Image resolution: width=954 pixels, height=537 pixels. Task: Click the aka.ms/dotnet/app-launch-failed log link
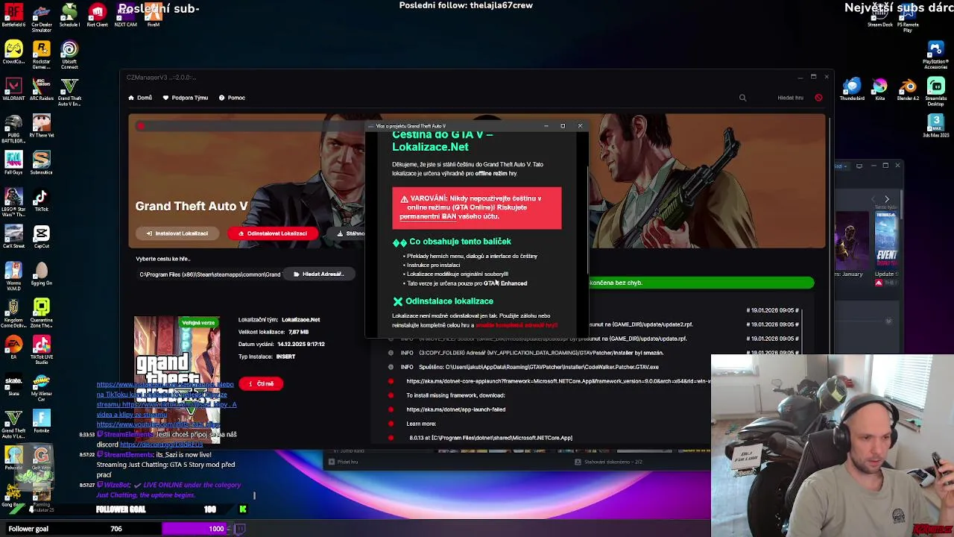(x=456, y=409)
